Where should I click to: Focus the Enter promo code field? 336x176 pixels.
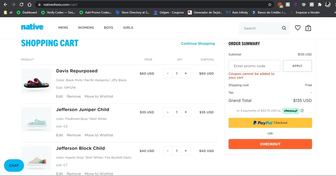[254, 66]
